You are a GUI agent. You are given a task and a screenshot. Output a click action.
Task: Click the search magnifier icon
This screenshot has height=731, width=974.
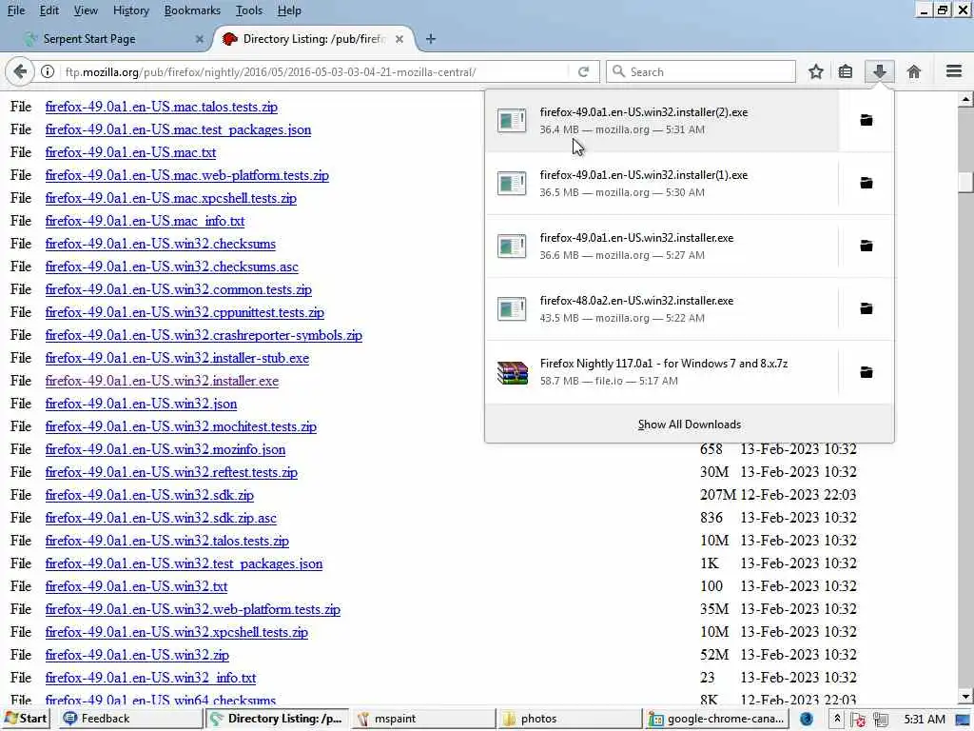point(618,71)
